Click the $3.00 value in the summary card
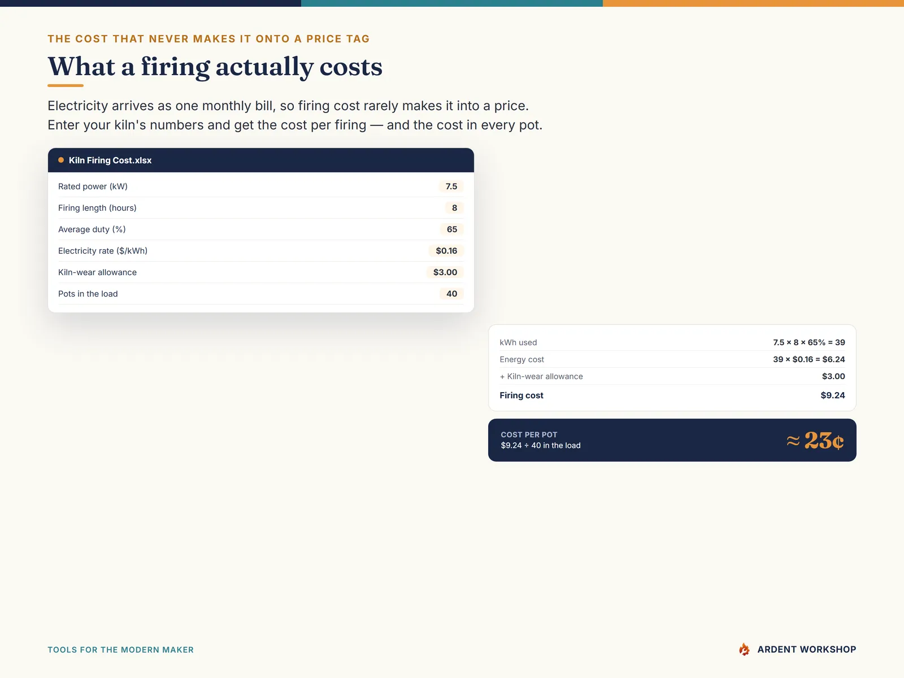This screenshot has height=678, width=904. click(833, 376)
